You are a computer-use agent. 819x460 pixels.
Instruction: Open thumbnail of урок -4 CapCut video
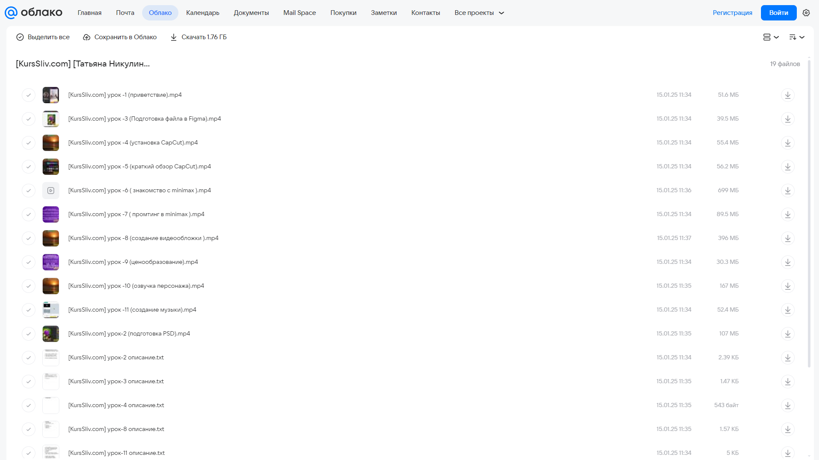pos(51,143)
